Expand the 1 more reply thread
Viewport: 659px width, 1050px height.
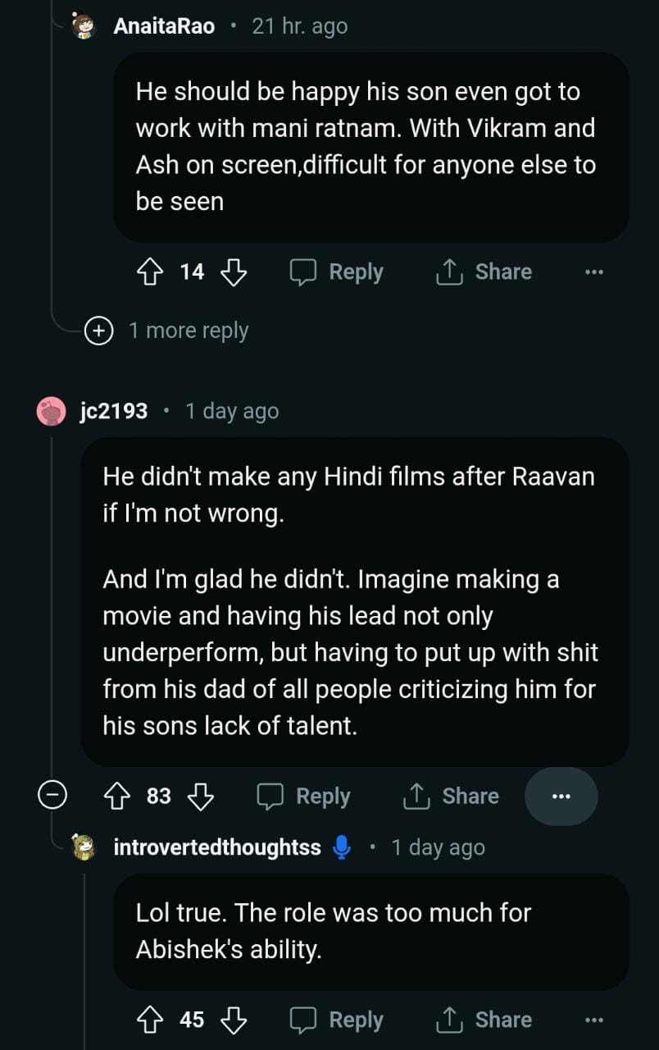(99, 331)
